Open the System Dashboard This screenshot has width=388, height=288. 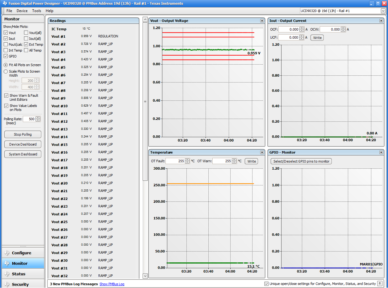(23, 154)
